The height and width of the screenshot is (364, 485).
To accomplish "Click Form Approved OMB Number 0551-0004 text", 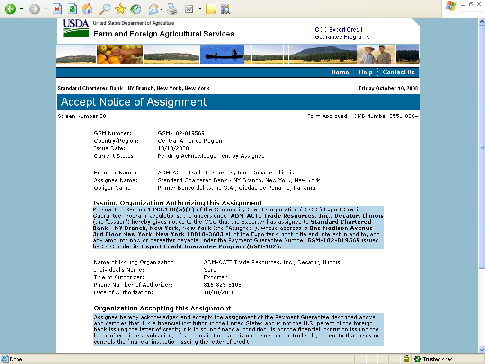I will [362, 116].
